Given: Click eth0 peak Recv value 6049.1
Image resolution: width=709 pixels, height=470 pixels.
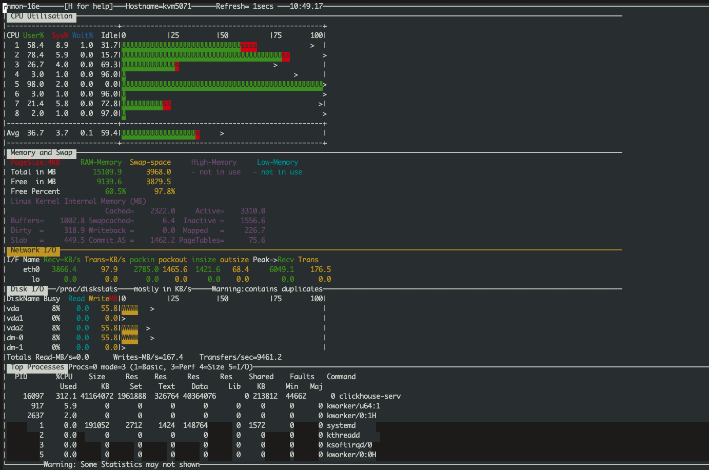Looking at the screenshot, I should pyautogui.click(x=282, y=269).
